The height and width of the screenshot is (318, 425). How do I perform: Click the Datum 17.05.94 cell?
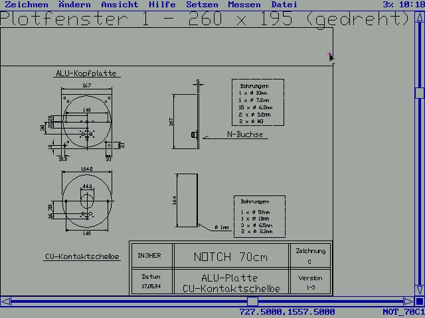pos(152,281)
